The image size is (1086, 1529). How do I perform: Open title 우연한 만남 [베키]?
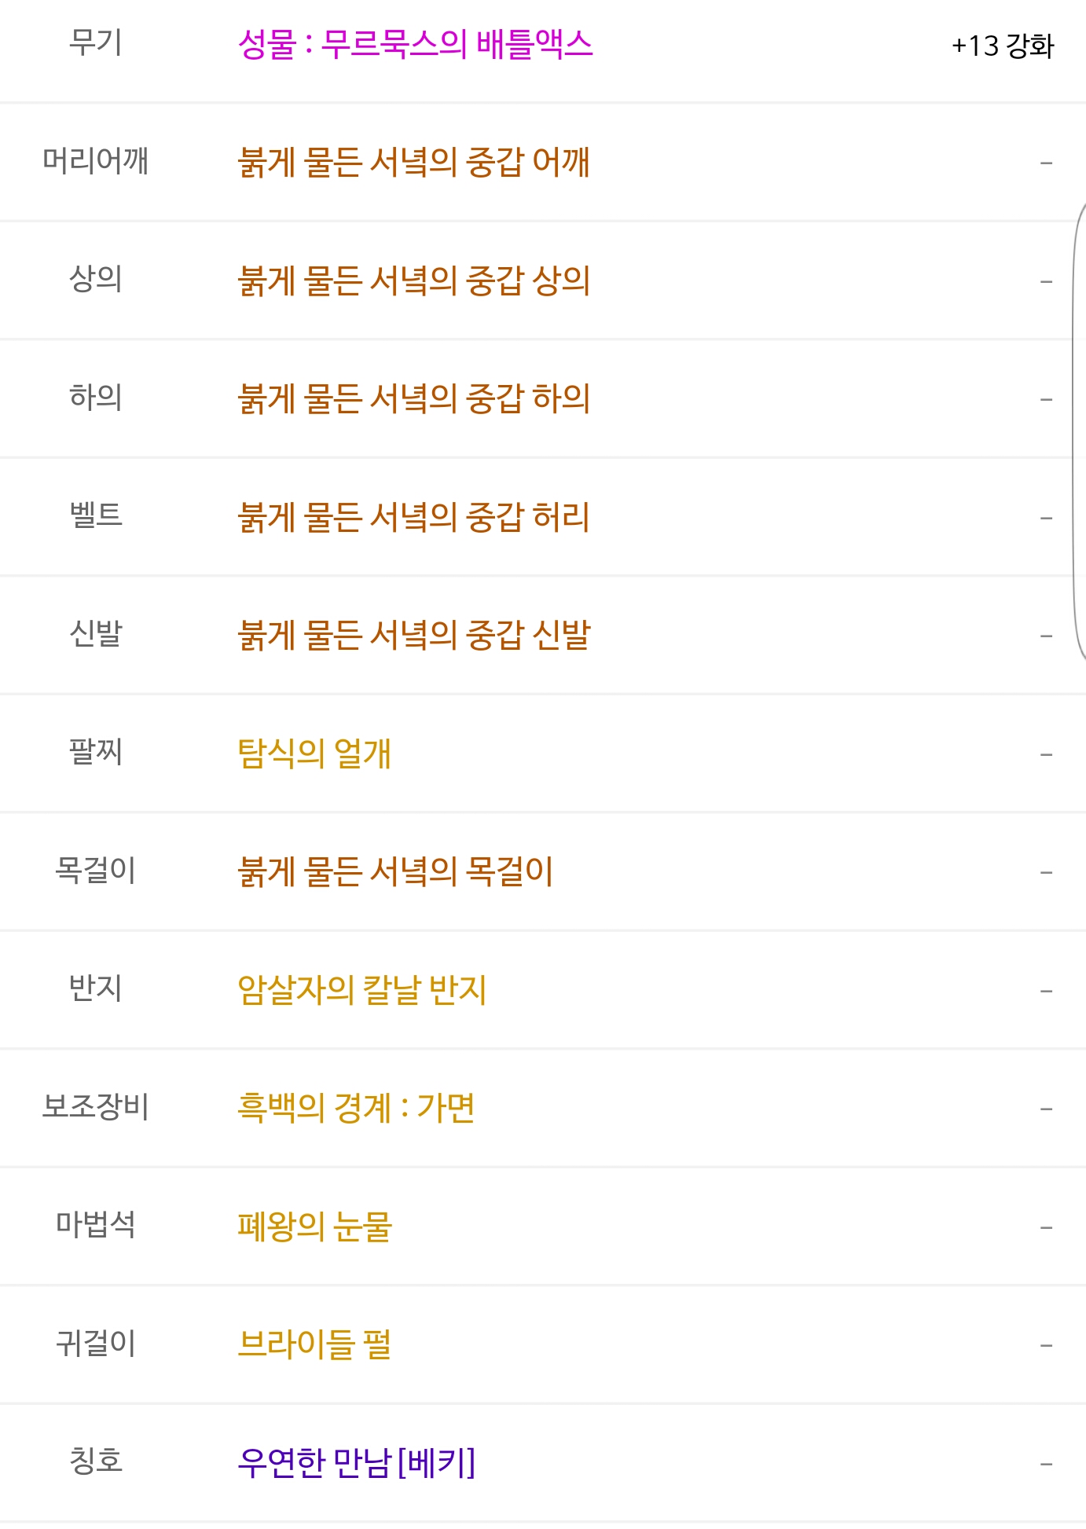pyautogui.click(x=357, y=1463)
